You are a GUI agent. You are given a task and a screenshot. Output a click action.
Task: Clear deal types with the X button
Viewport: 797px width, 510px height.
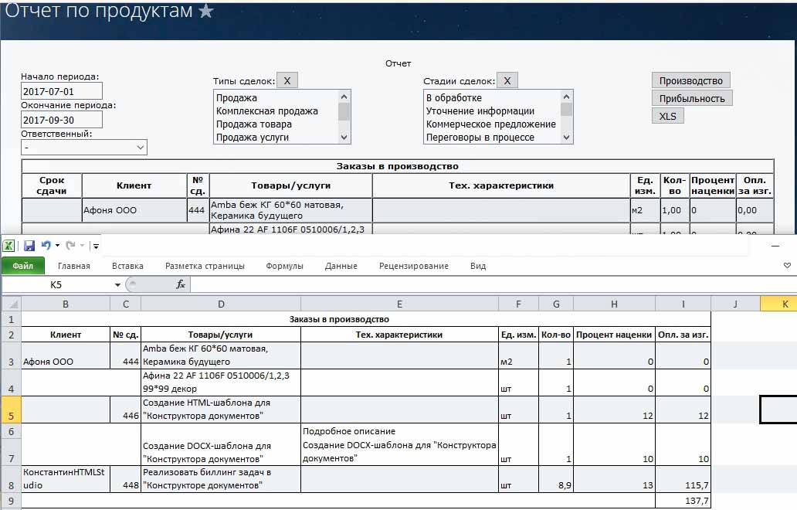pyautogui.click(x=287, y=80)
